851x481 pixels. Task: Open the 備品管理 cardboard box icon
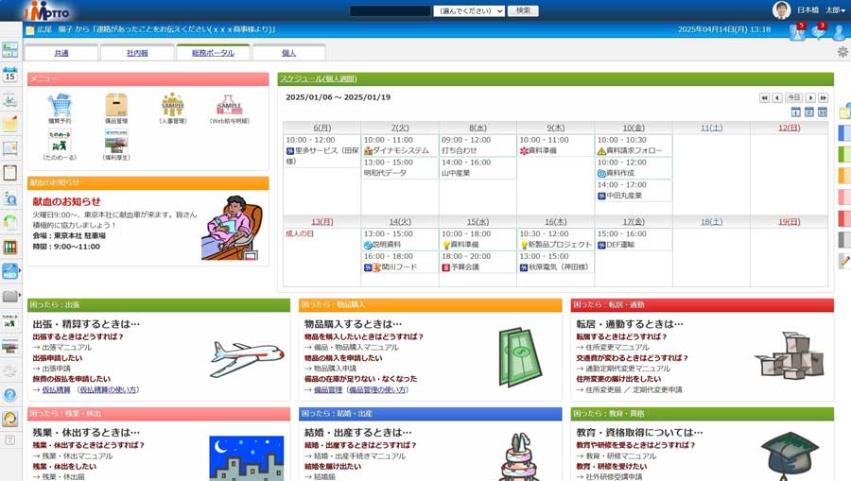115,106
